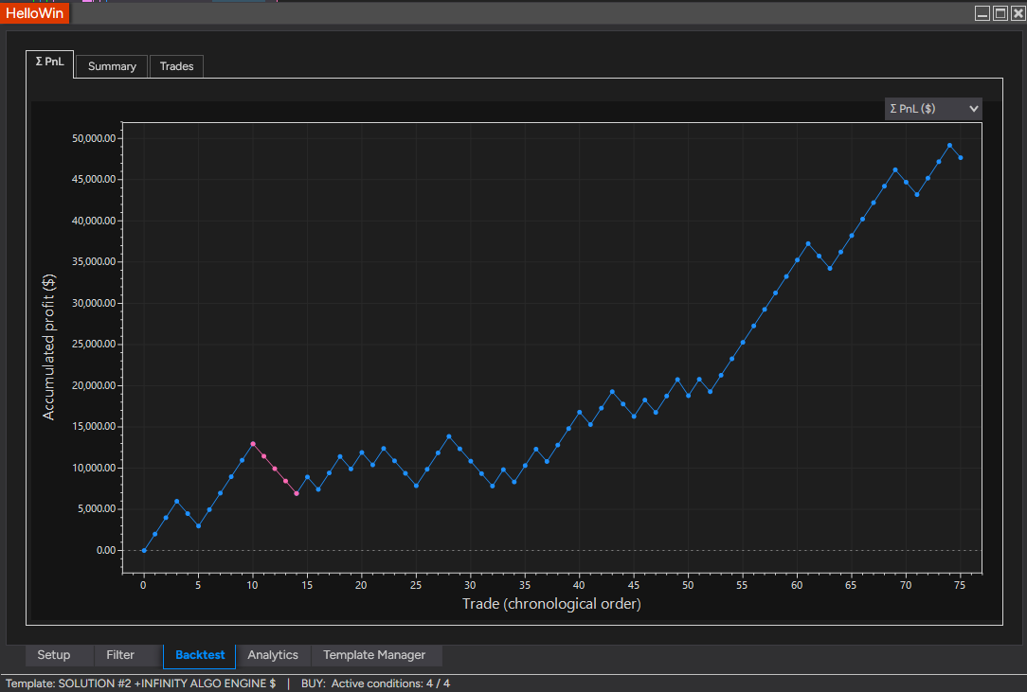Click the HelloWin title label

pos(35,13)
